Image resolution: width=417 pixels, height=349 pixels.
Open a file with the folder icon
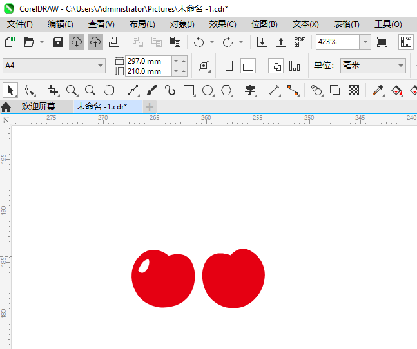[29, 42]
